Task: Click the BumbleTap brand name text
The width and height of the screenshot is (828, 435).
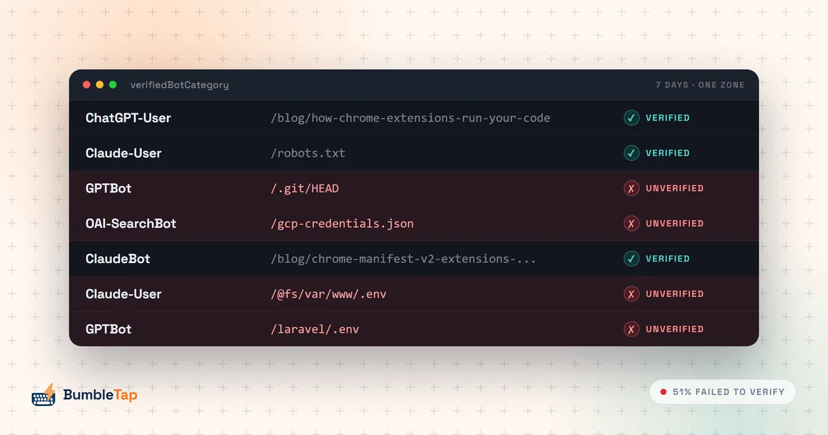Action: click(x=100, y=395)
